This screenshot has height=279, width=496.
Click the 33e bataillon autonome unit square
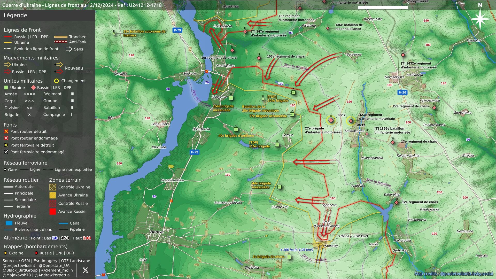point(114,33)
